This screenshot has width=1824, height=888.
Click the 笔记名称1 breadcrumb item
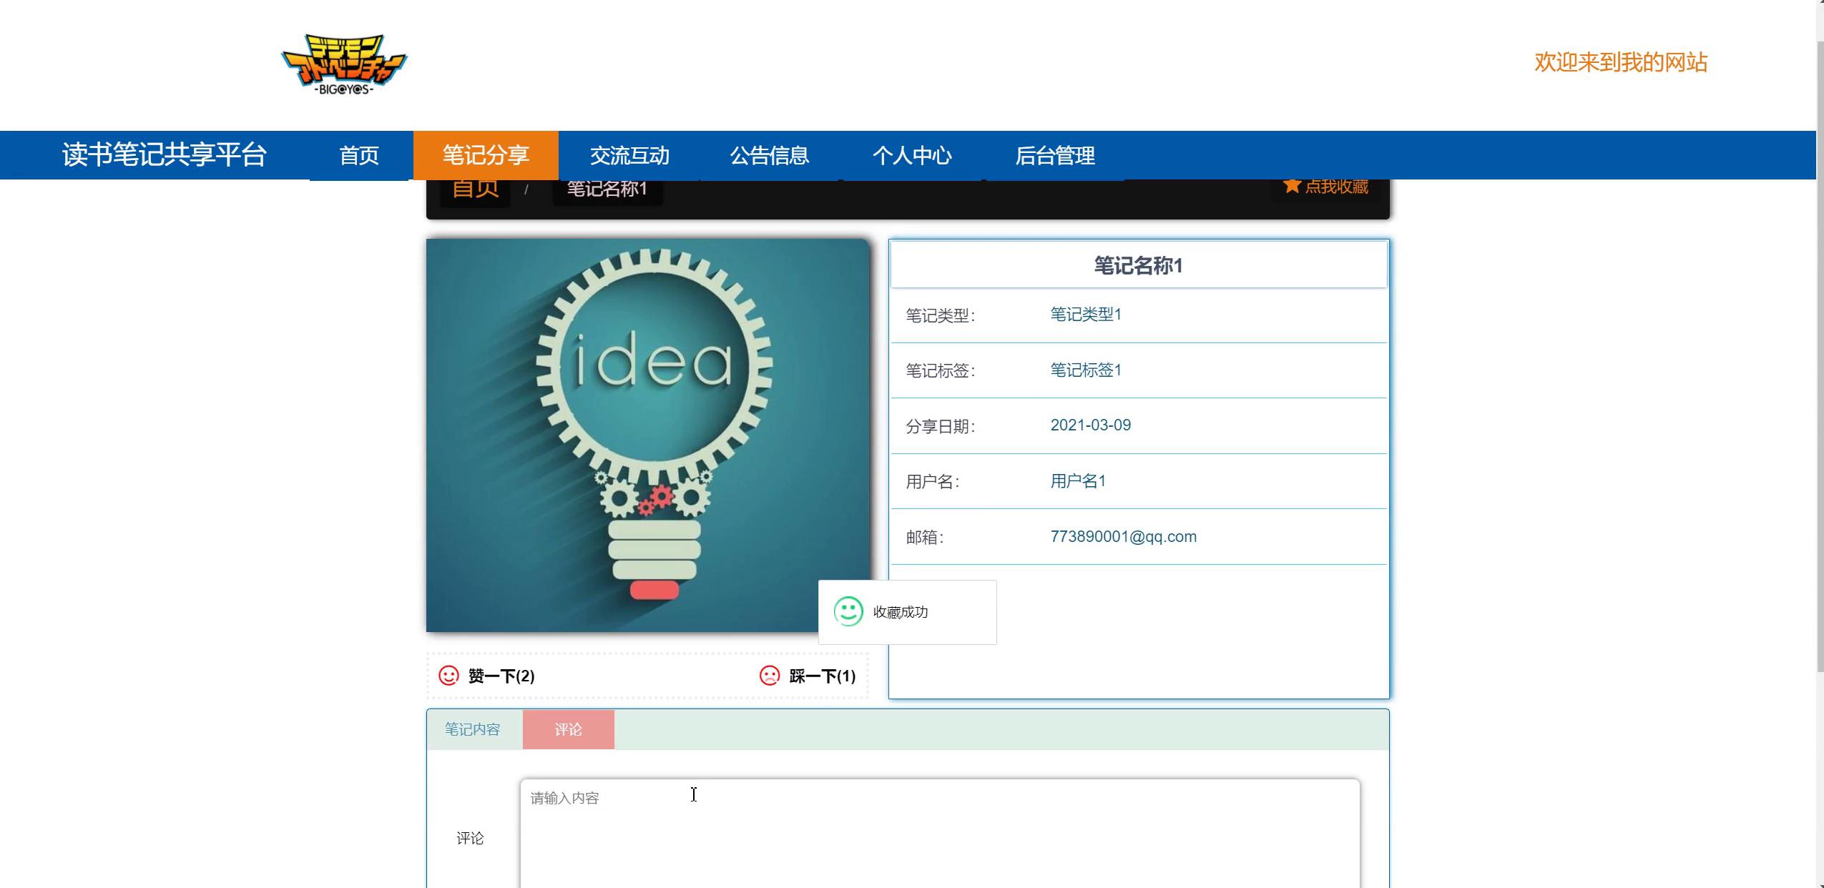point(607,191)
